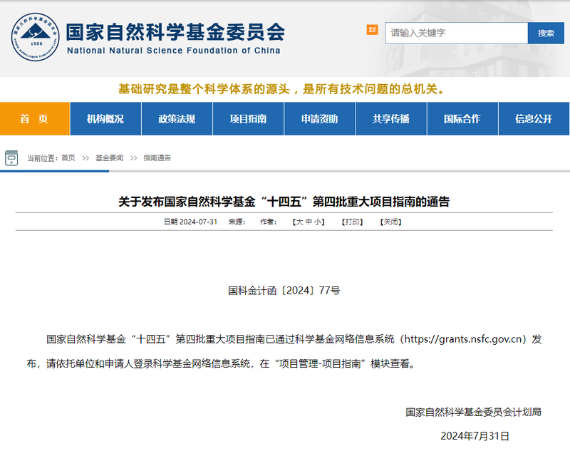
Task: Click the 首页 breadcrumb link
Action: (68, 157)
